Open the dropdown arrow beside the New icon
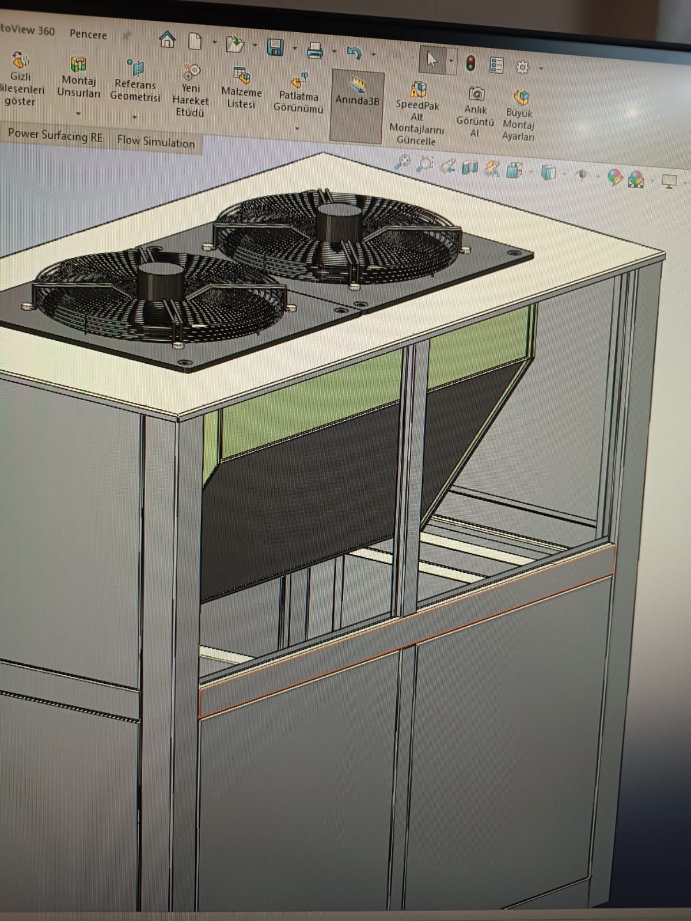The image size is (691, 921). coord(214,43)
